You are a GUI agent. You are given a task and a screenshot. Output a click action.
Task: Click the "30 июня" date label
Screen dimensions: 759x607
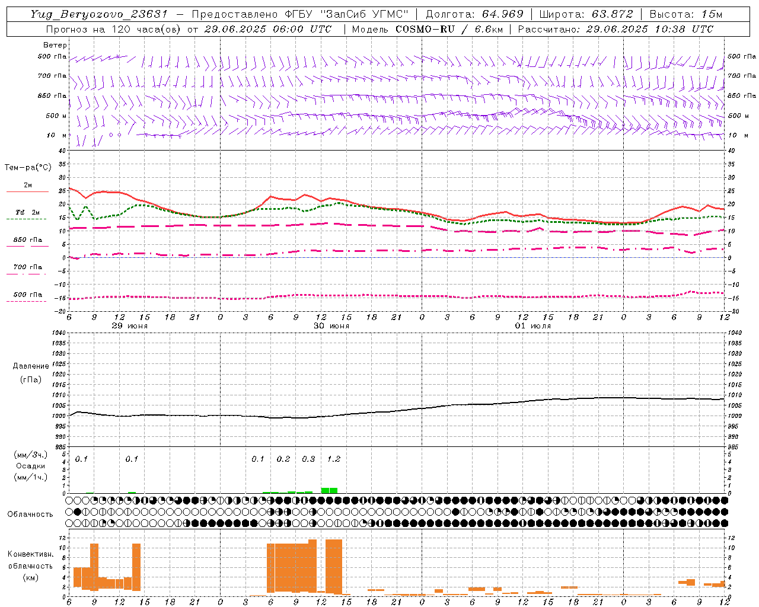331,326
